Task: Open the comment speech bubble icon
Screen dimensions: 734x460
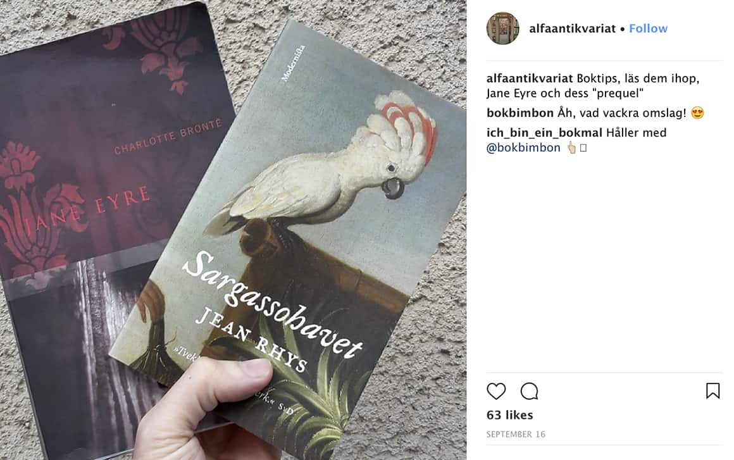Action: tap(530, 391)
